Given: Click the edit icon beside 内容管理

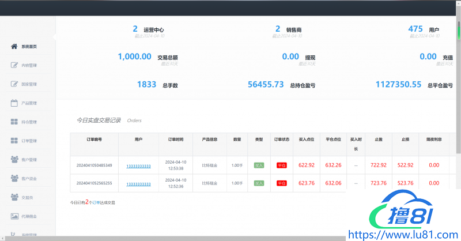Looking at the screenshot, I should click(x=14, y=65).
